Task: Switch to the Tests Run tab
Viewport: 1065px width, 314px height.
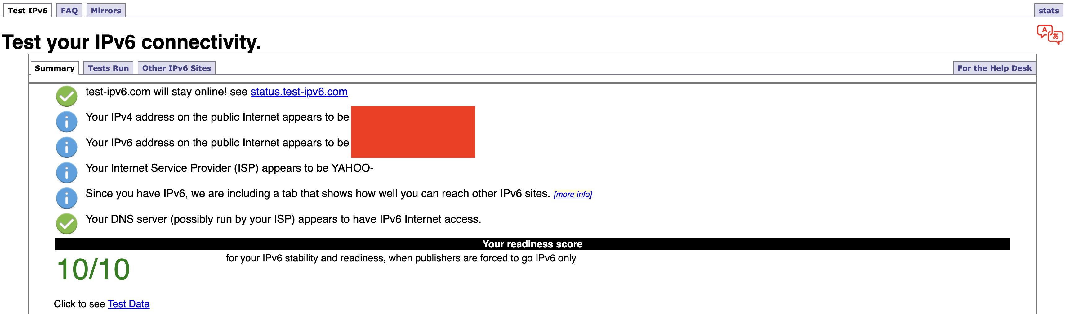Action: point(108,68)
